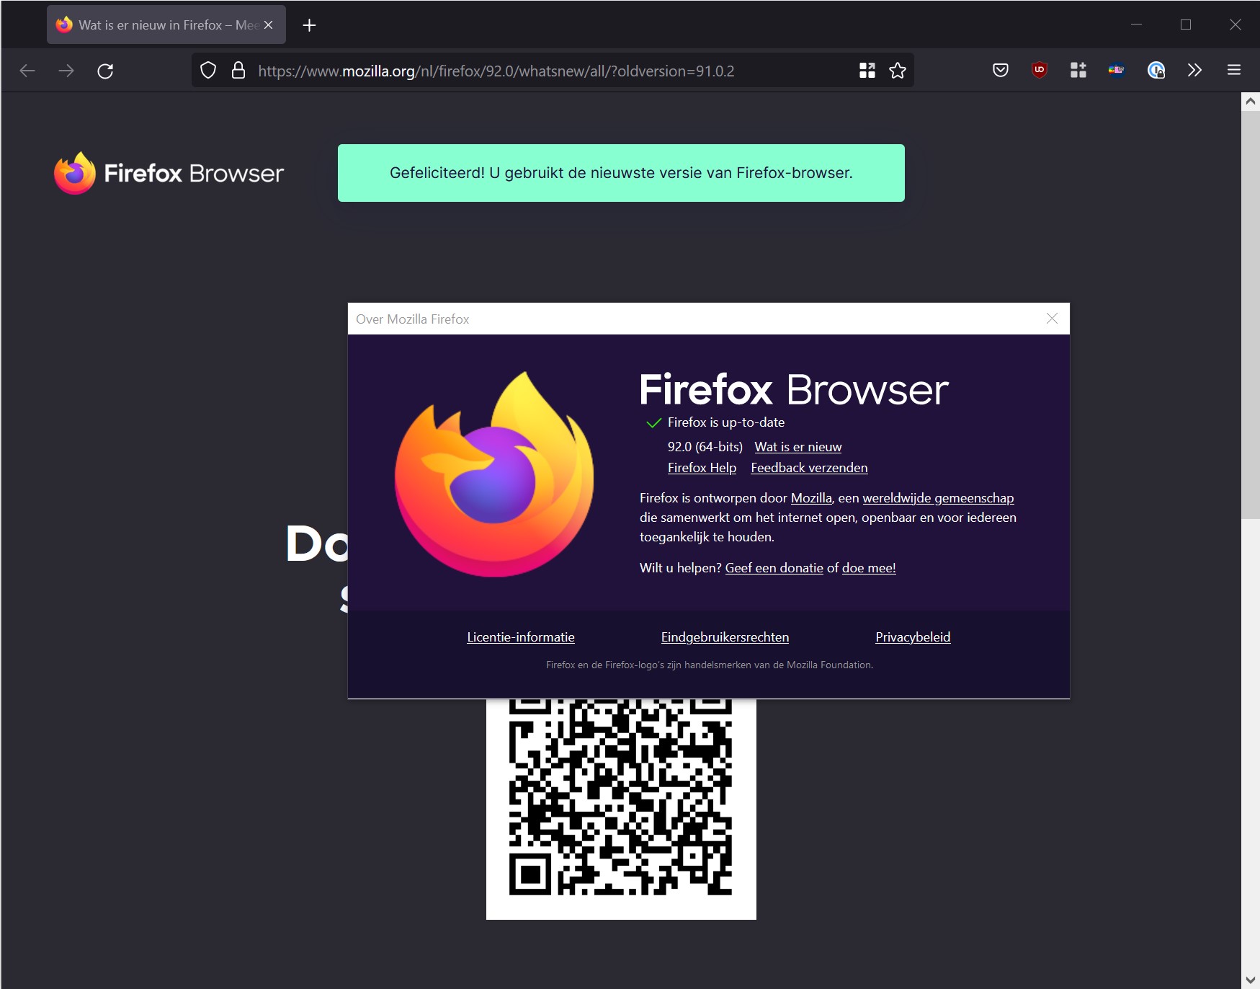
Task: Click the padlock site info icon
Action: pyautogui.click(x=238, y=71)
